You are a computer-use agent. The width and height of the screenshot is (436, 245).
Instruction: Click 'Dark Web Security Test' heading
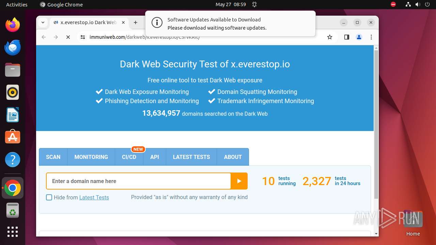pos(205,64)
